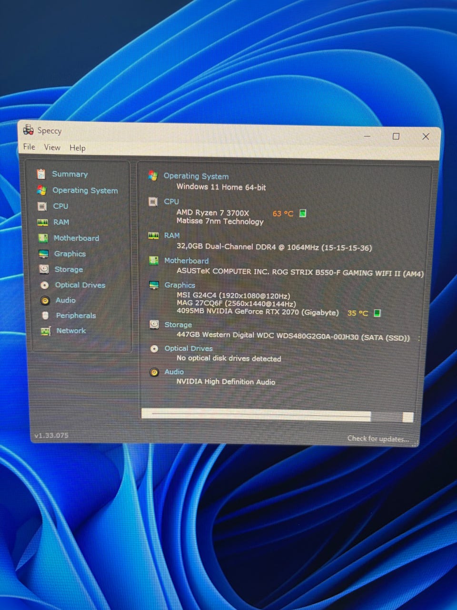This screenshot has height=610, width=457.
Task: Select CPU in the sidebar list
Action: click(60, 206)
